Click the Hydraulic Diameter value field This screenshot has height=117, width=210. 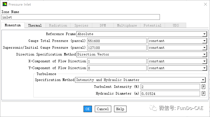click(x=170, y=93)
